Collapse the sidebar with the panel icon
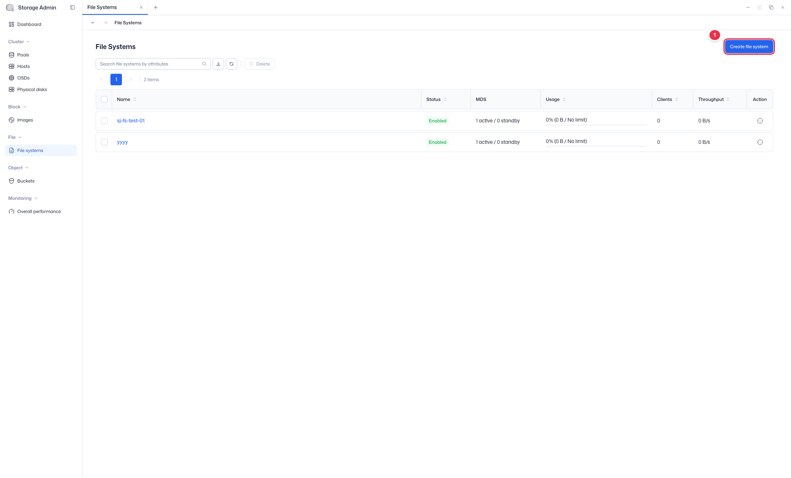791x478 pixels. click(x=73, y=7)
